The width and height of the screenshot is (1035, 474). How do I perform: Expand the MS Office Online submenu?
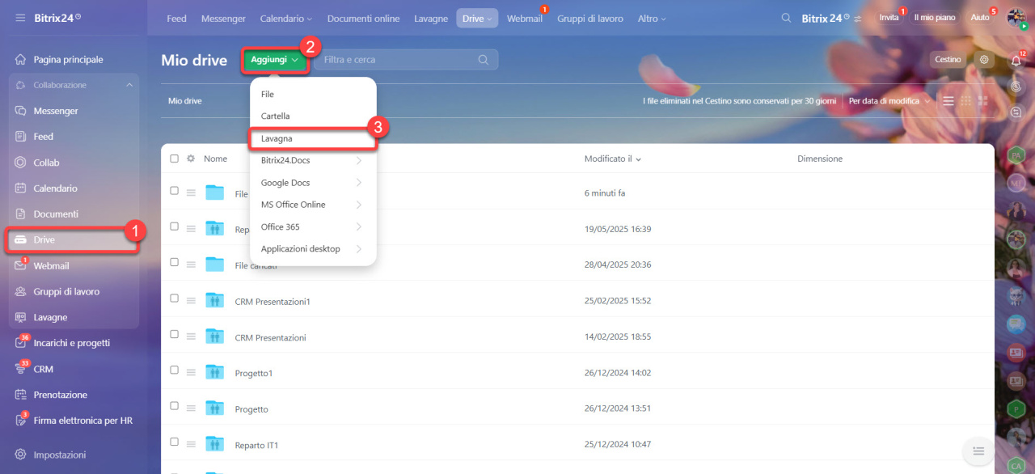(311, 205)
